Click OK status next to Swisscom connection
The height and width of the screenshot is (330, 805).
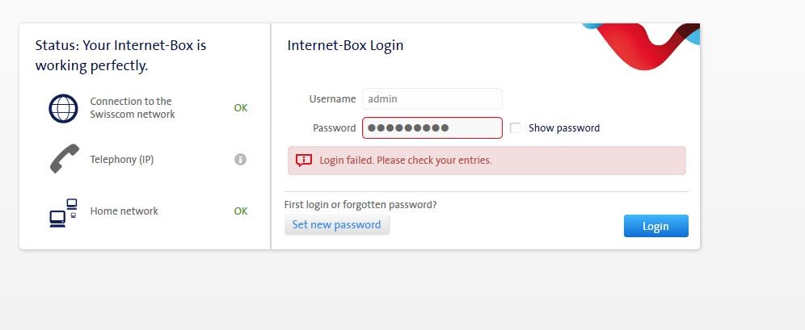point(241,108)
